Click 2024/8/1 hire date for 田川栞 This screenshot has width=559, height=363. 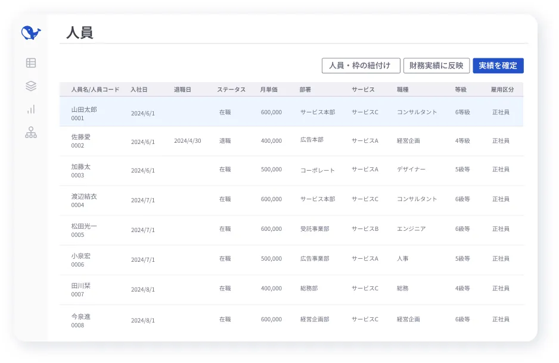tap(143, 290)
